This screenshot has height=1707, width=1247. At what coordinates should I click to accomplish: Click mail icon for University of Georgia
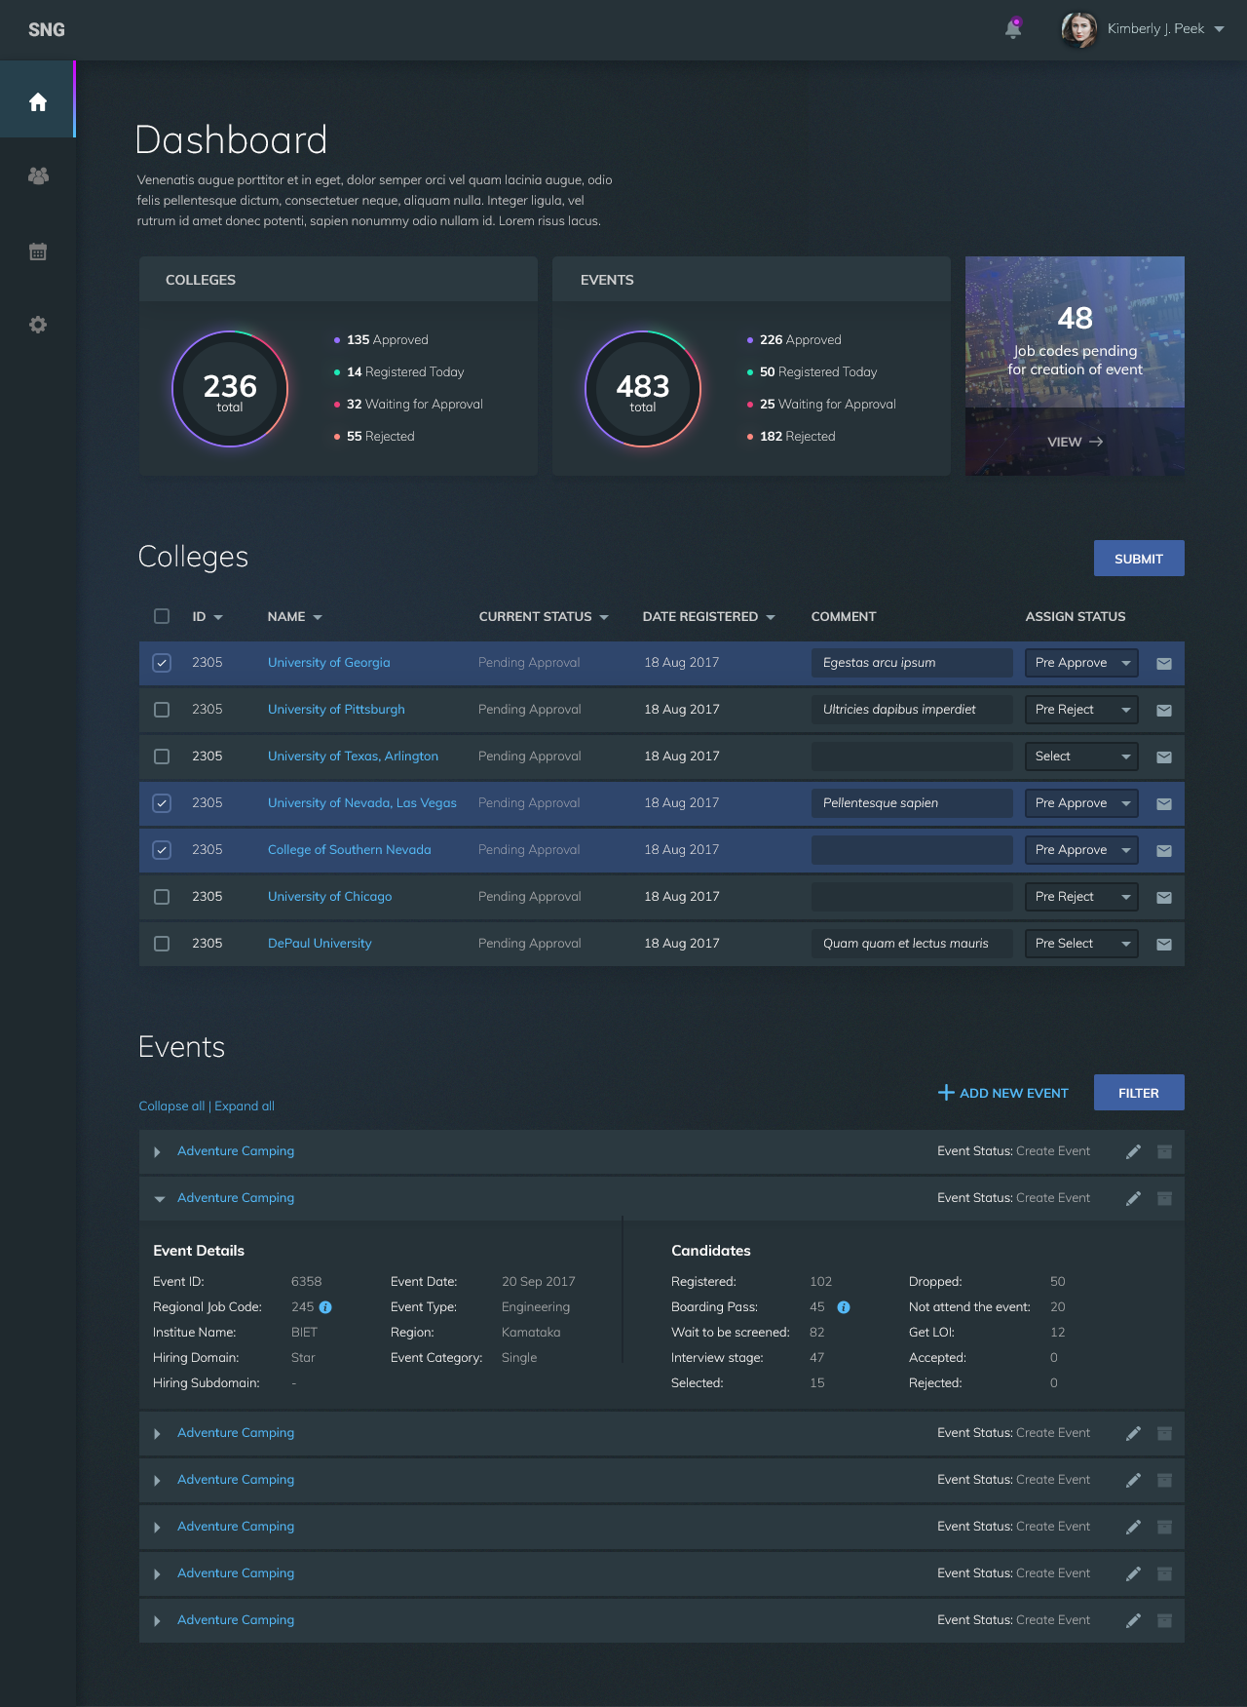1164,663
